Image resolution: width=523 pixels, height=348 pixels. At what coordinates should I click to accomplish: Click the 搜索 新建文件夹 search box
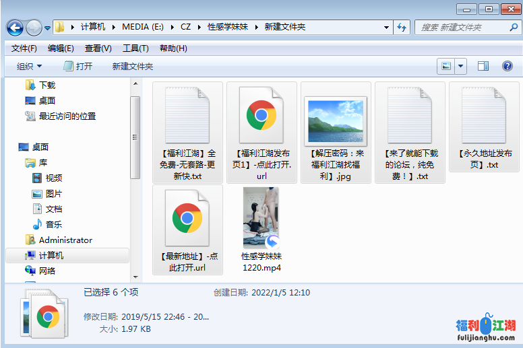pos(462,28)
